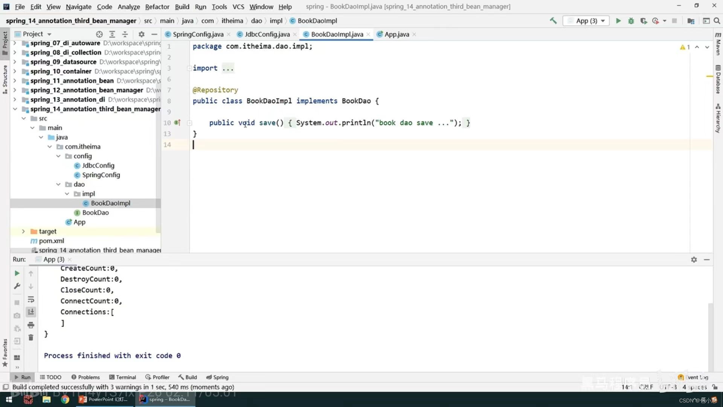Expand spring_07_di_autoware module
Screen dimensions: 723x407
click(x=15, y=43)
